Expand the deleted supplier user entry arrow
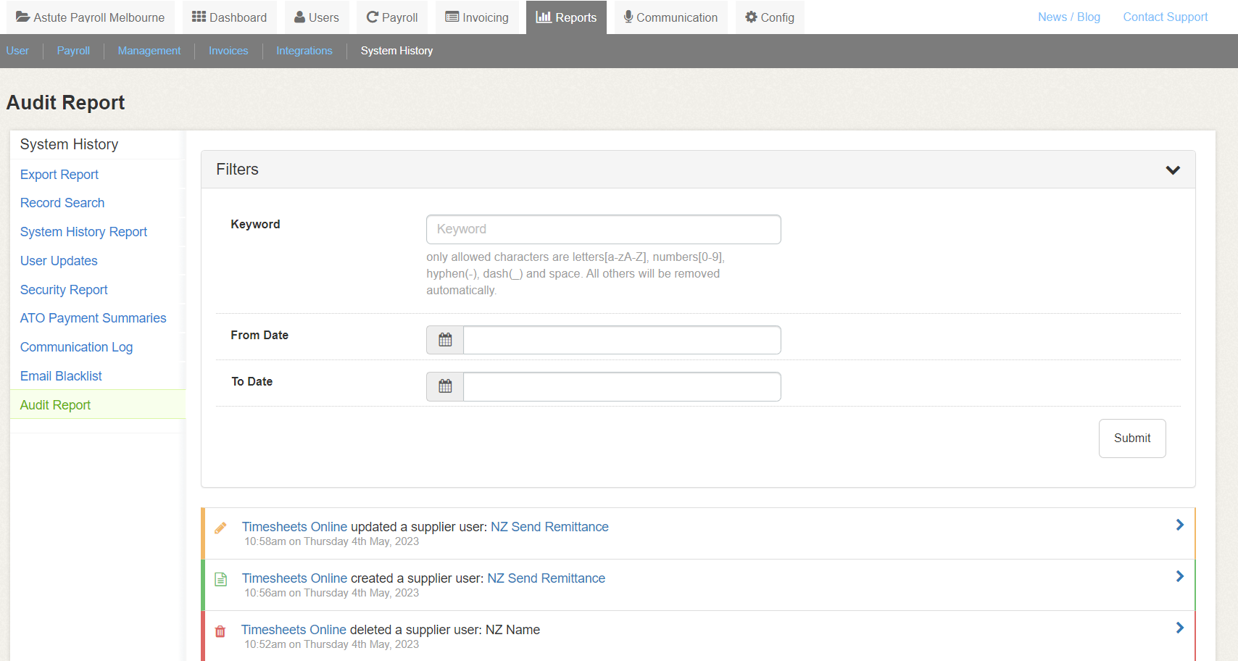The height and width of the screenshot is (661, 1238). coord(1179,628)
